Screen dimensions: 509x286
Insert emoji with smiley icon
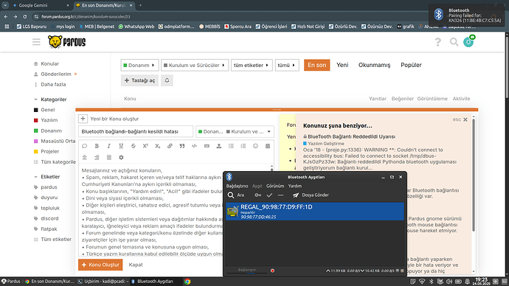pyautogui.click(x=255, y=146)
